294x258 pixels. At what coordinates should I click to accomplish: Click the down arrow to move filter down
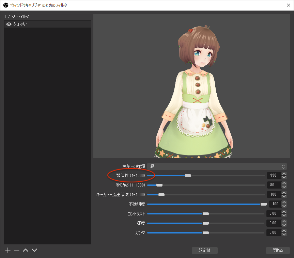(x=34, y=250)
